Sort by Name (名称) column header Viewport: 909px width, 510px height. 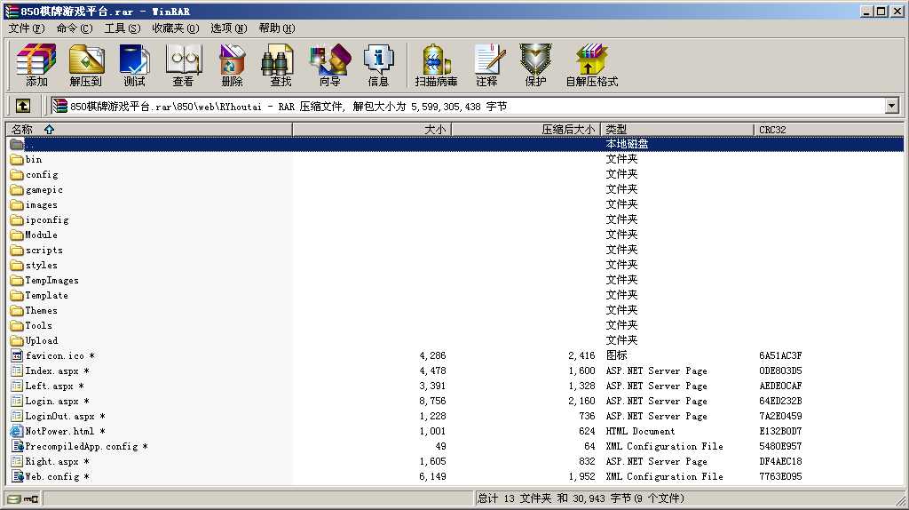149,130
